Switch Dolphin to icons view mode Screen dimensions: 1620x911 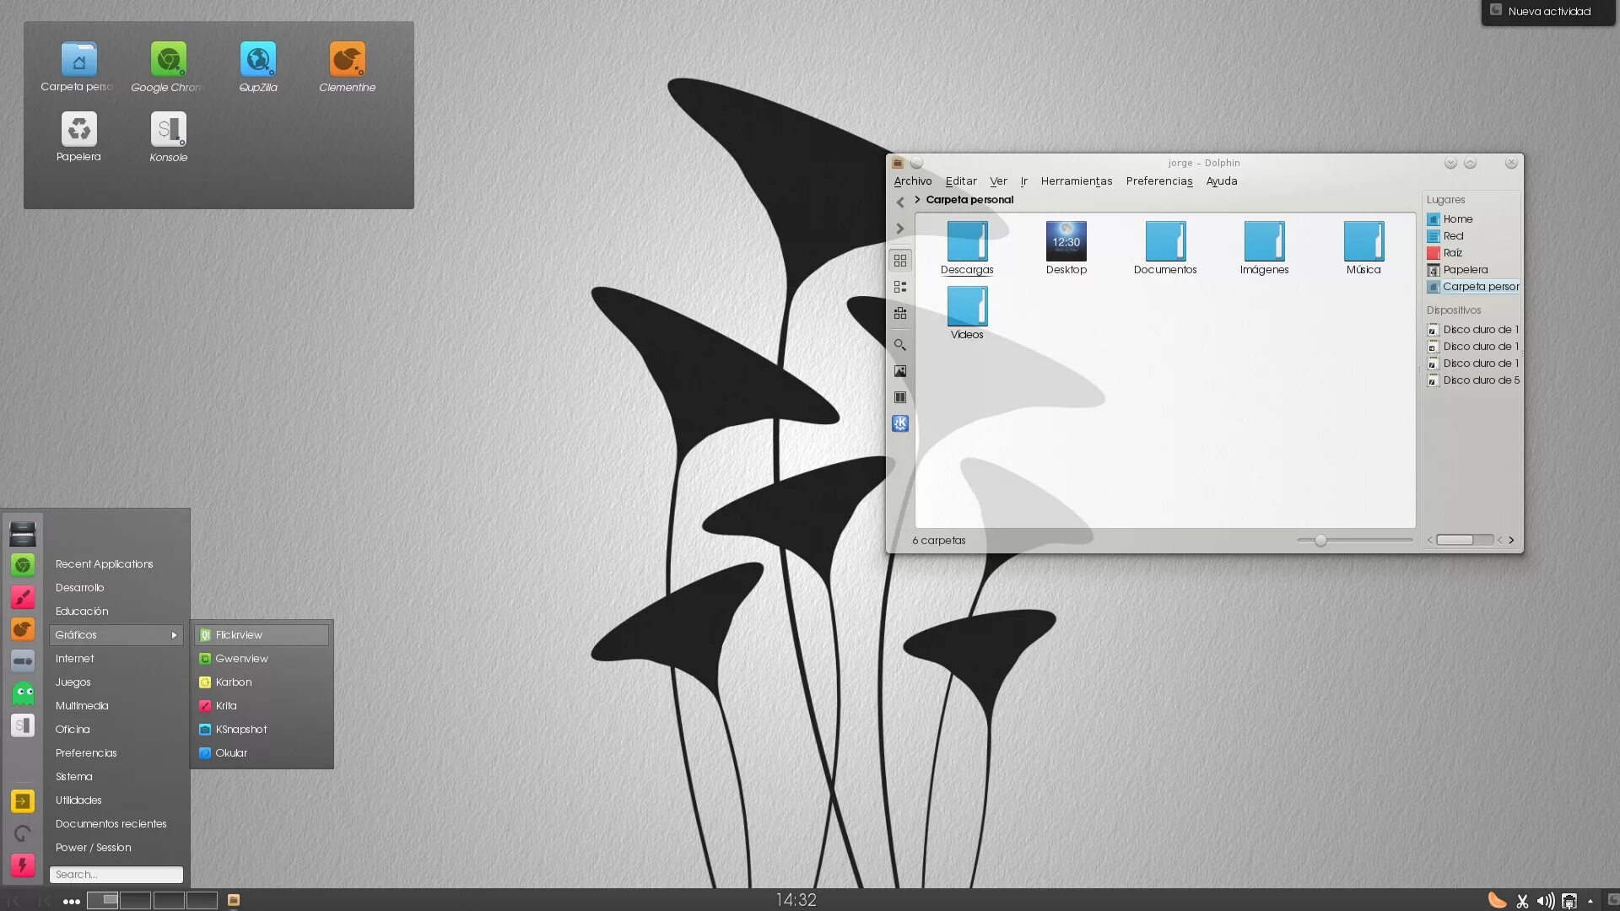coord(900,261)
